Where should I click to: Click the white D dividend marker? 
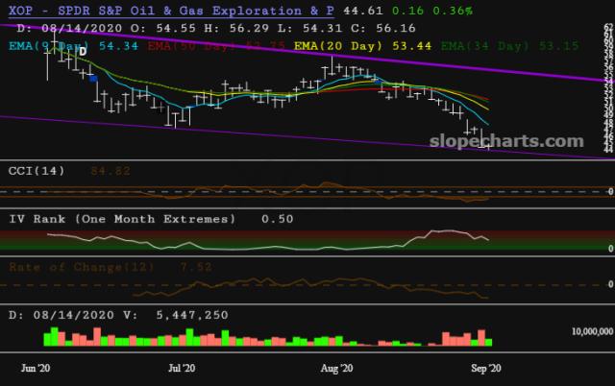82,51
